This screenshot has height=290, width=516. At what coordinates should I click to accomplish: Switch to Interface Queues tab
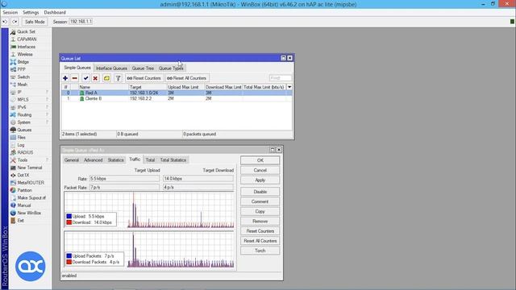tap(111, 68)
